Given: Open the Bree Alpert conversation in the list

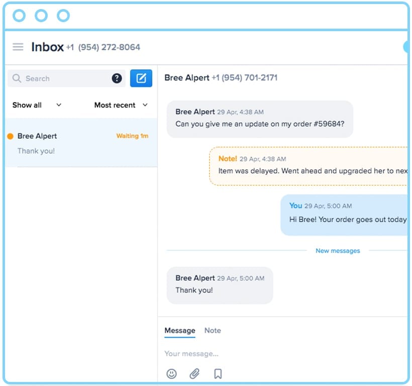Looking at the screenshot, I should [x=81, y=143].
